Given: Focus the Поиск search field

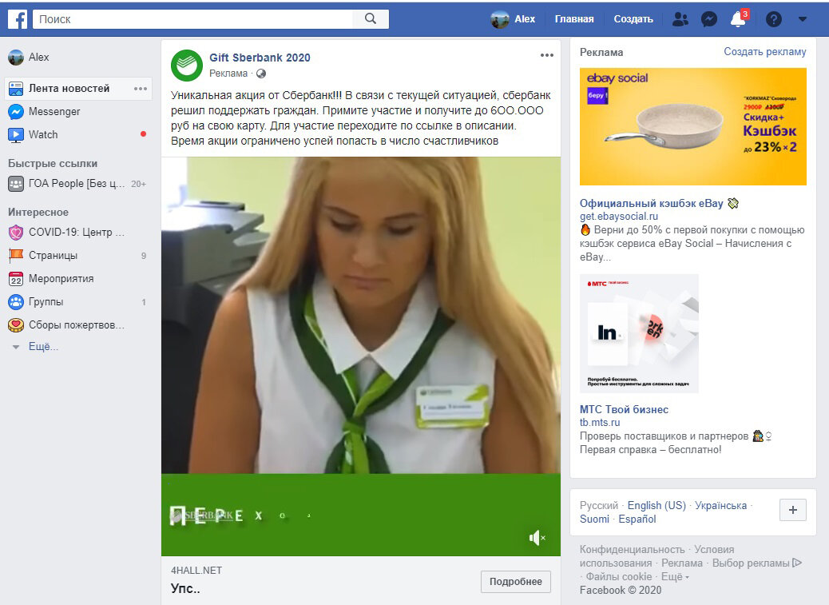Looking at the screenshot, I should pyautogui.click(x=193, y=19).
